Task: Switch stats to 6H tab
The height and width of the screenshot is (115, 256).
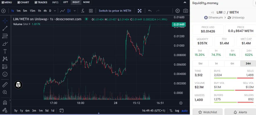Action: click(232, 64)
